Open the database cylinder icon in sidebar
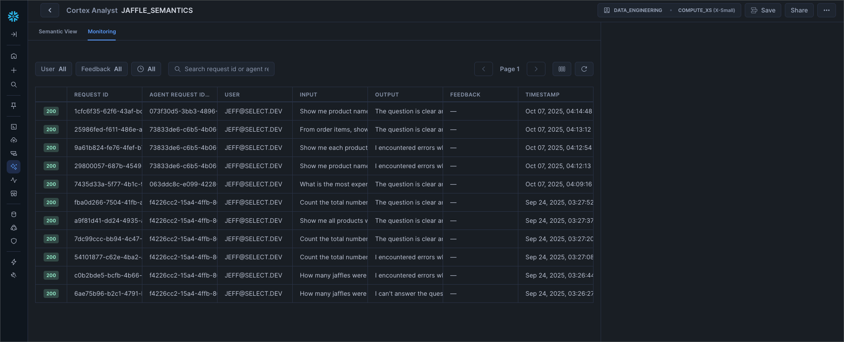 pos(14,214)
